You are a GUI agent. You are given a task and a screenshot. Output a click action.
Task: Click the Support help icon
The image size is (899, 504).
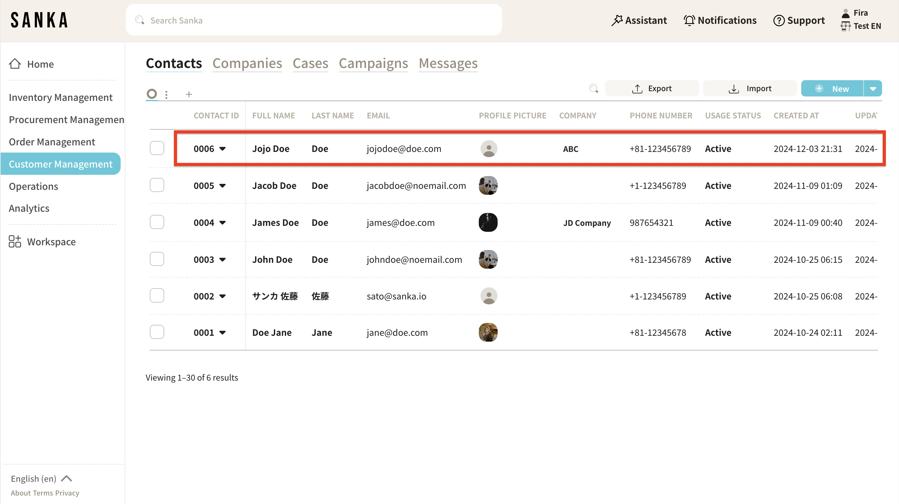pyautogui.click(x=779, y=20)
